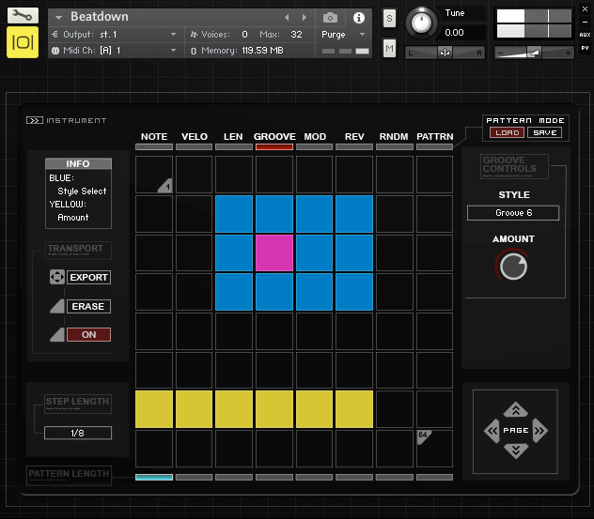Toggle the Solo S button
The height and width of the screenshot is (519, 594).
click(x=389, y=19)
